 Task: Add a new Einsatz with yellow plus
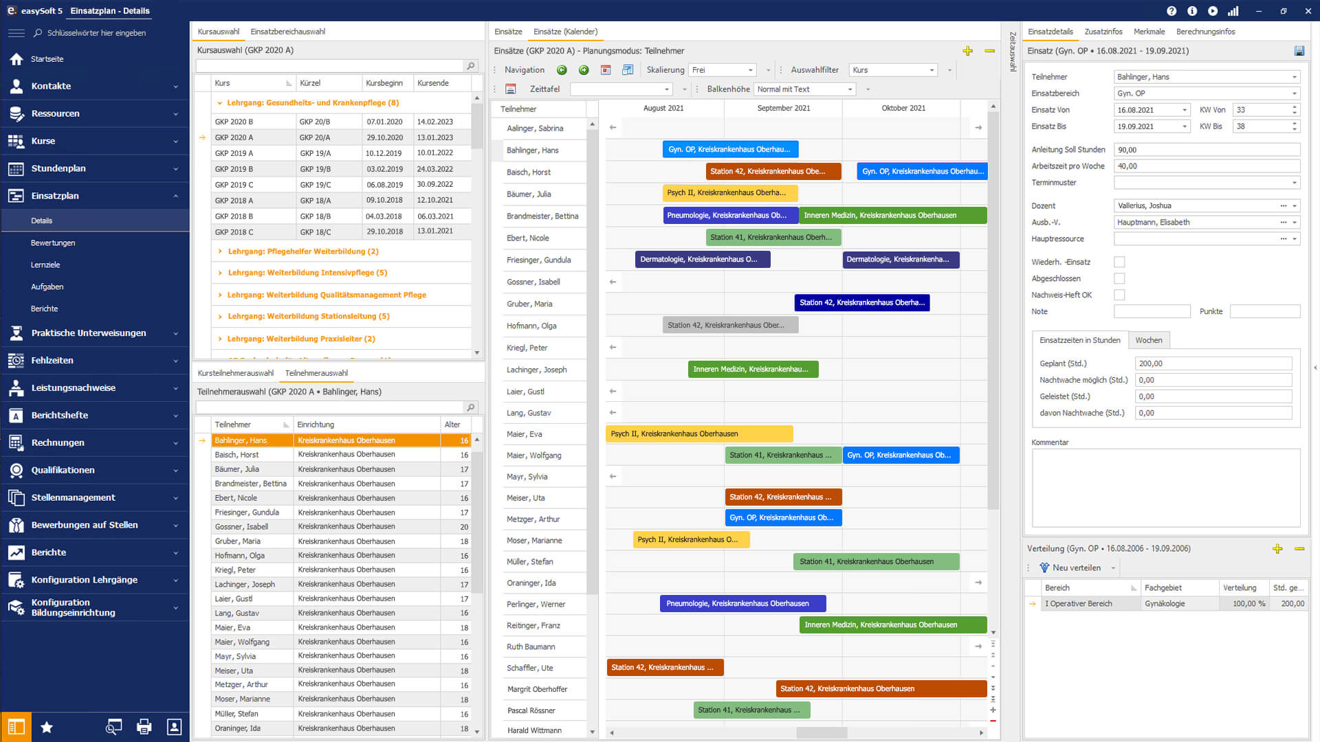[967, 51]
